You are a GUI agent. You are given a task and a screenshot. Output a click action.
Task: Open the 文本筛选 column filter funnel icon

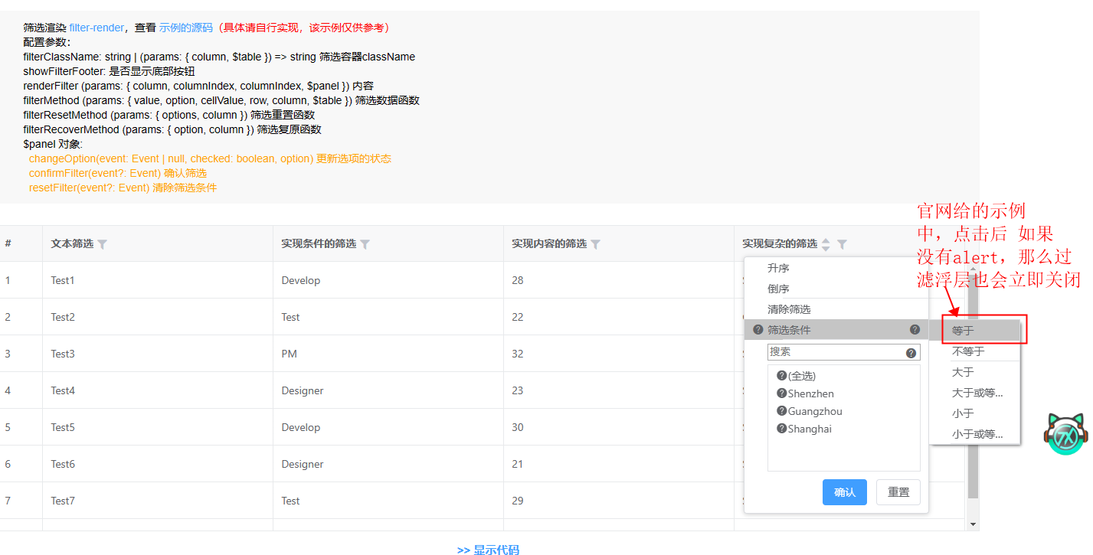103,243
